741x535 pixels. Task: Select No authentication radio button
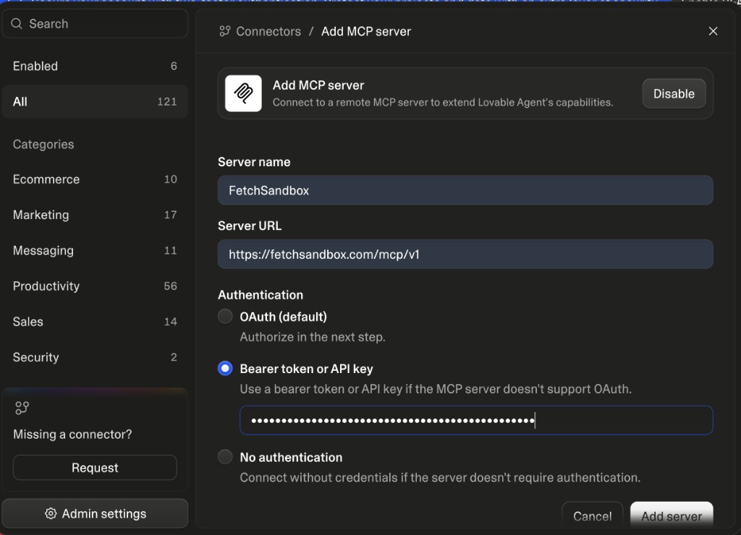coord(225,457)
